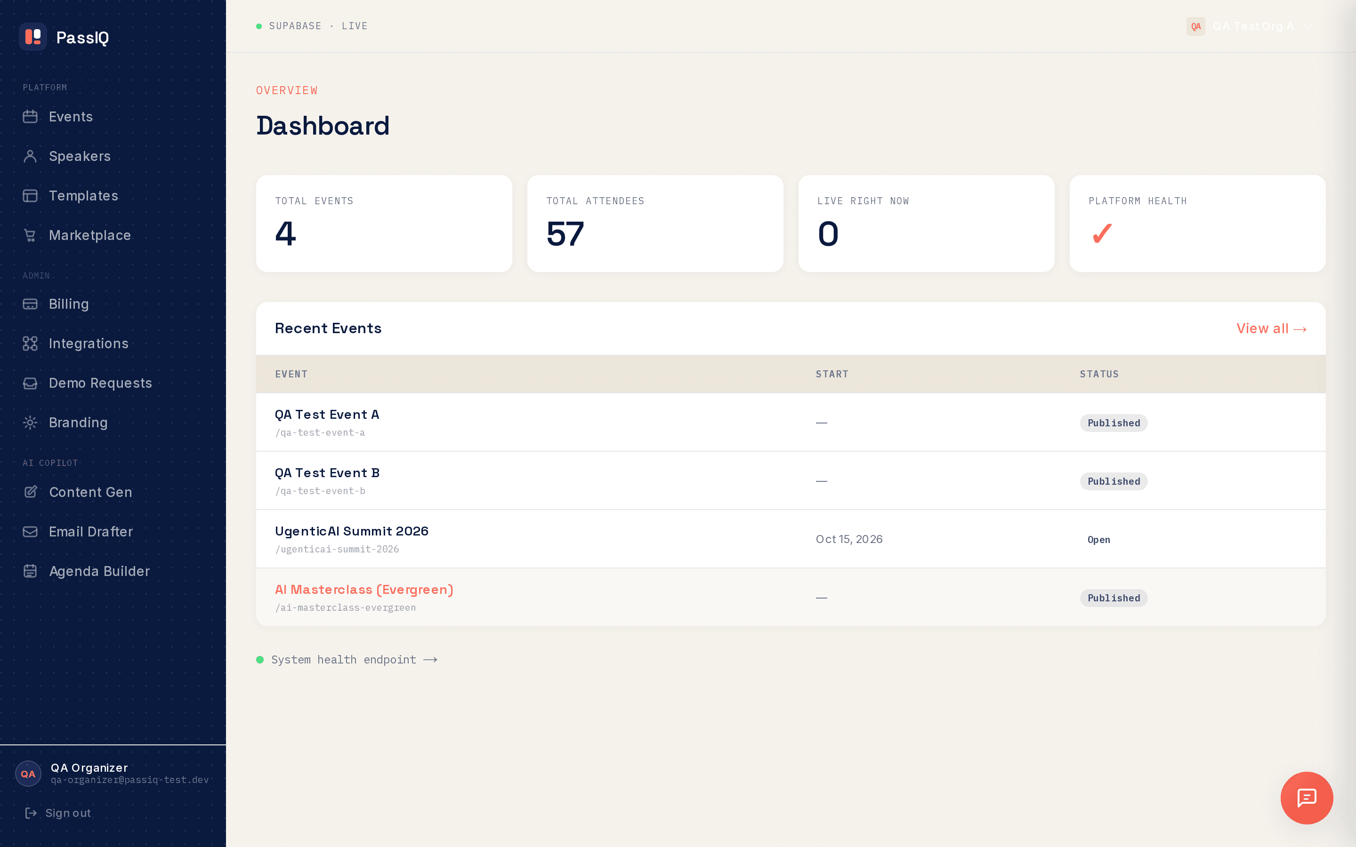Open the chat bubble widget
Viewport: 1356px width, 847px height.
click(1307, 798)
